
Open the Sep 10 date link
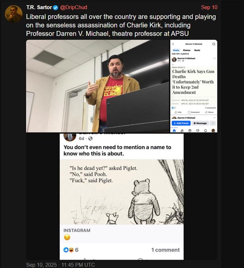click(209, 8)
